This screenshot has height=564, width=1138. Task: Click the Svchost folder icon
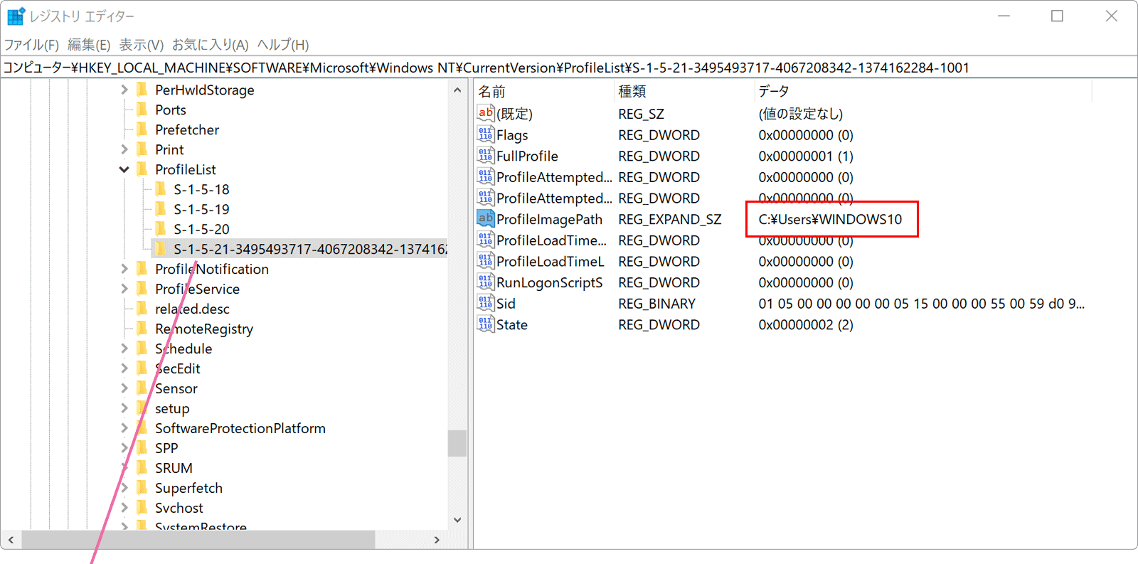click(142, 508)
